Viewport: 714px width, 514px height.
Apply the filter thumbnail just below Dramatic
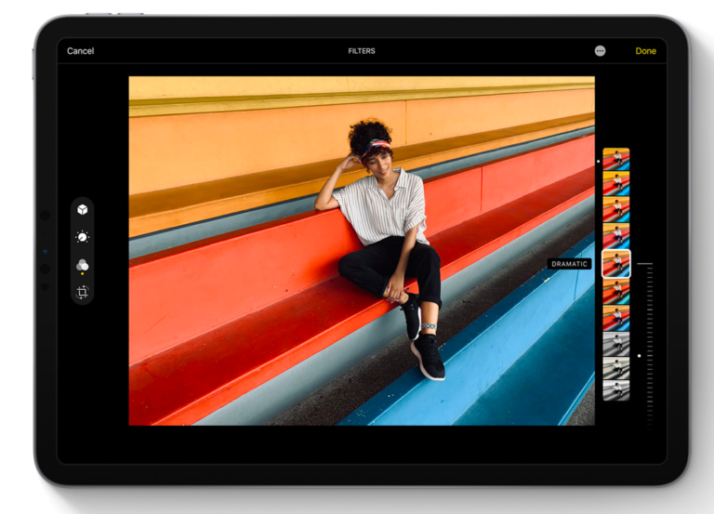pos(616,292)
